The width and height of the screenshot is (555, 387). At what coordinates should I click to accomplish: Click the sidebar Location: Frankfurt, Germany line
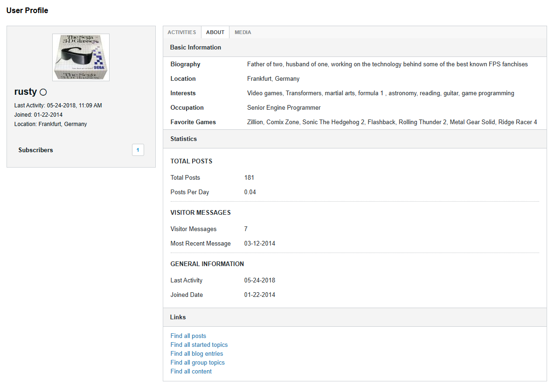click(x=51, y=124)
